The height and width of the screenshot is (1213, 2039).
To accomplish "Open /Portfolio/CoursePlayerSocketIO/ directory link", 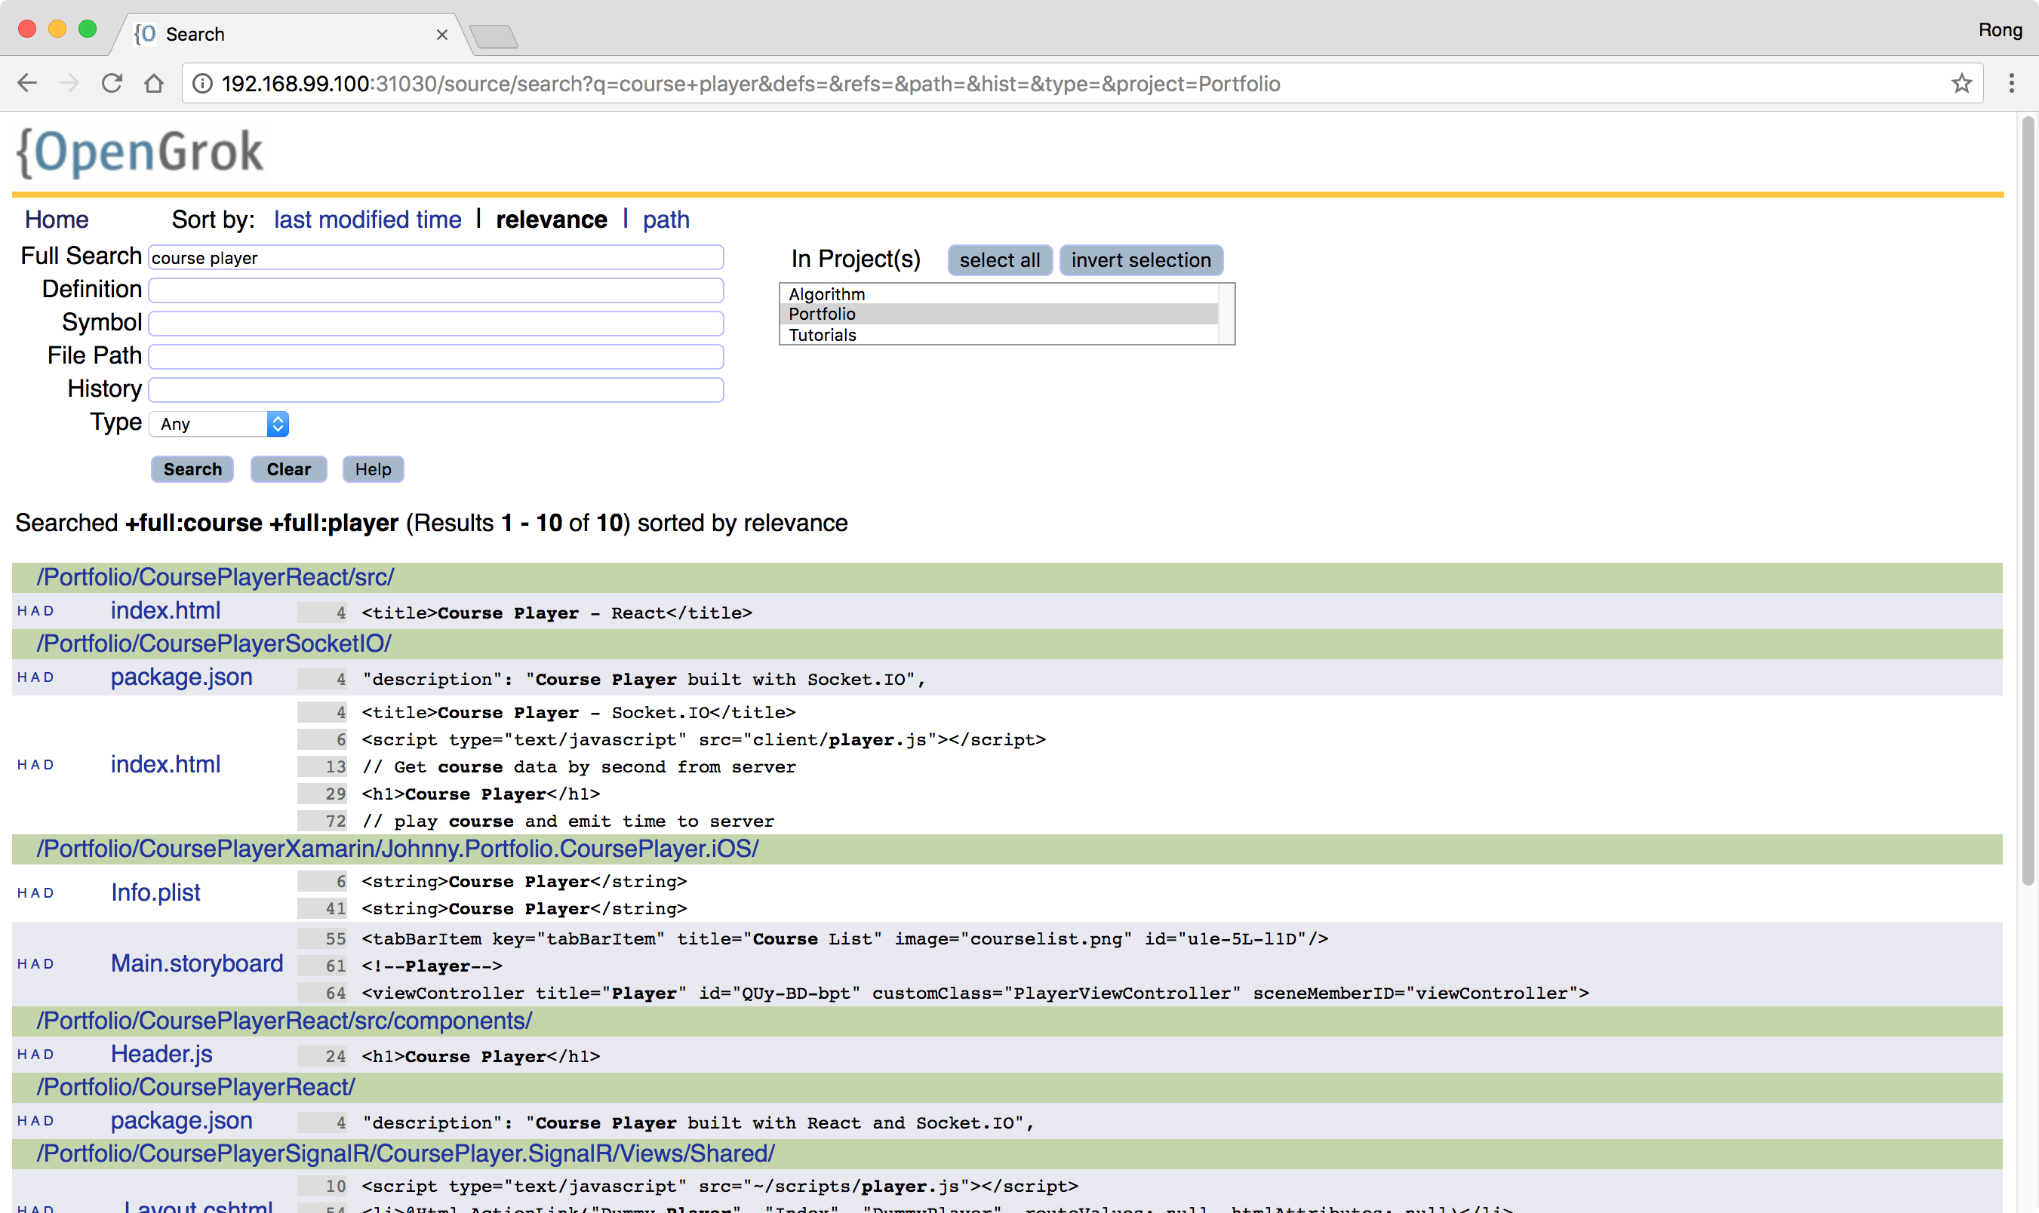I will point(214,643).
